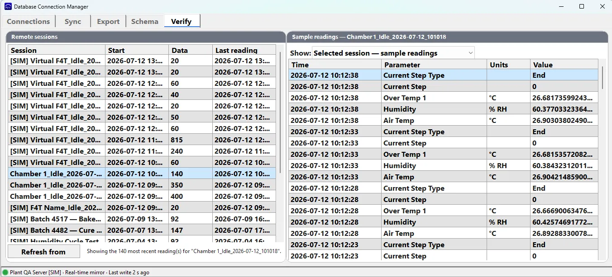Screen dimensions: 612x277
Task: Click the Data column header
Action: click(x=190, y=50)
